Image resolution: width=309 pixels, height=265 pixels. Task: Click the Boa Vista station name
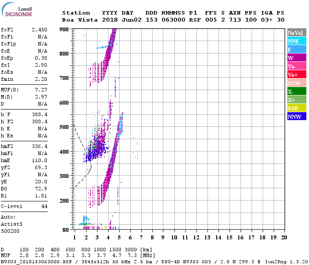[x=80, y=20]
